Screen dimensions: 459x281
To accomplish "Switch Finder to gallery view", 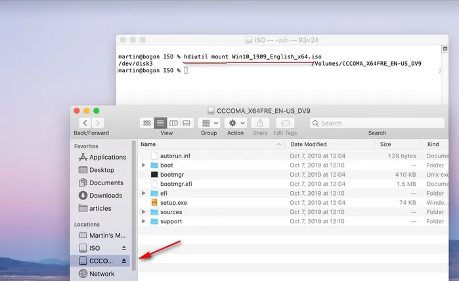I will [186, 123].
